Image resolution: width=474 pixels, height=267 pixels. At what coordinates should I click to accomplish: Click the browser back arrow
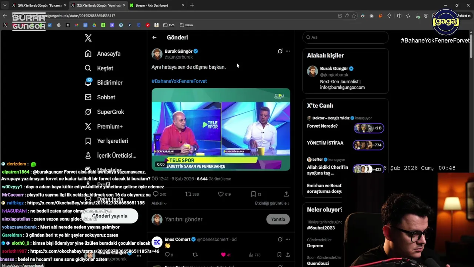click(x=4, y=16)
